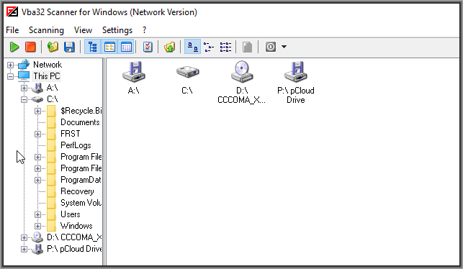The image size is (463, 269).
Task: Select the System Volume folder in tree
Action: coord(81,203)
